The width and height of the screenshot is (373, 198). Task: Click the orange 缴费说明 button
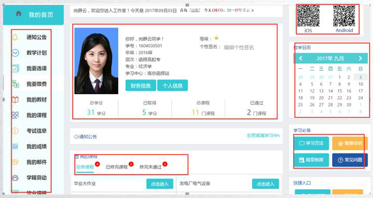click(x=350, y=143)
